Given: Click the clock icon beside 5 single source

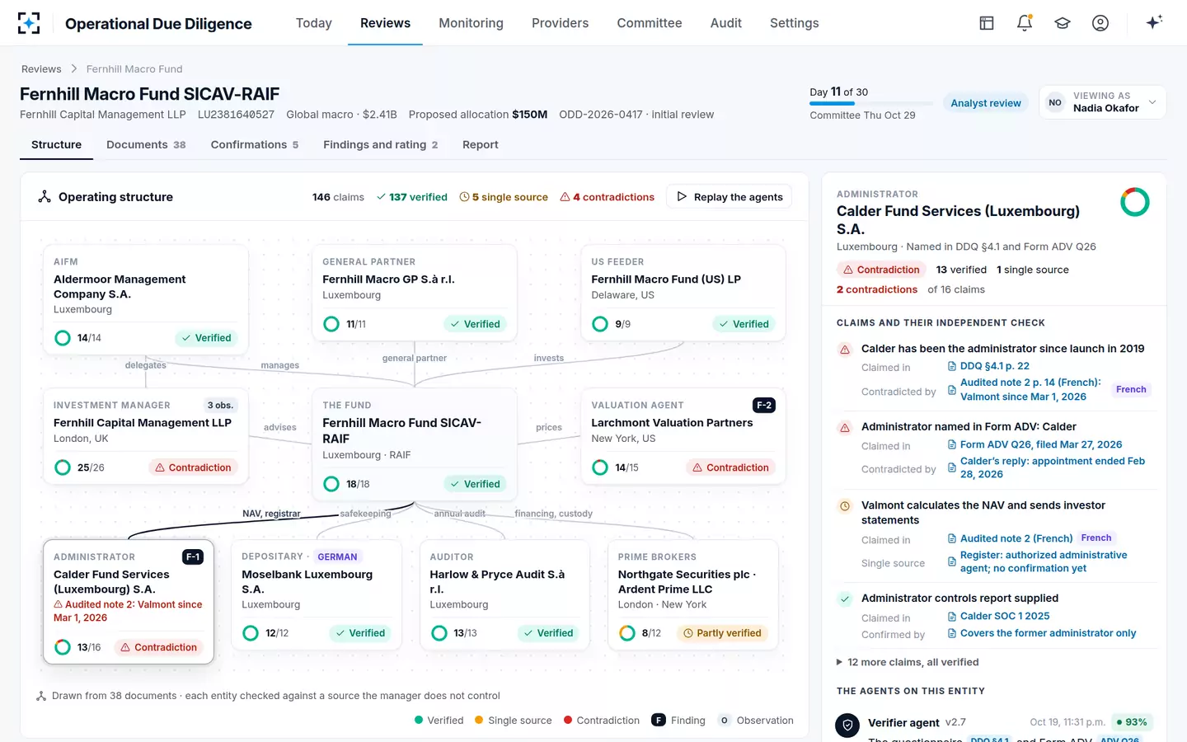Looking at the screenshot, I should coord(464,197).
